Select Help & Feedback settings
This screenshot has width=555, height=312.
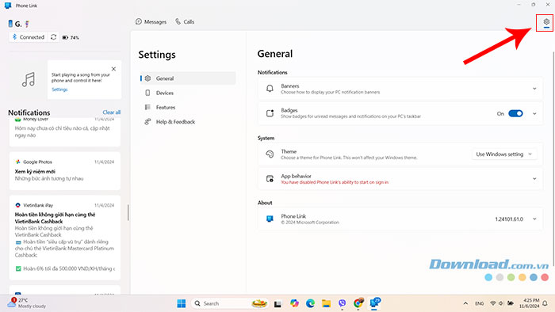coord(188,121)
